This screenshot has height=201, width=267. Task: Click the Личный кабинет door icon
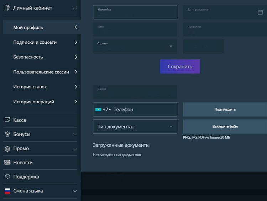tap(7, 8)
